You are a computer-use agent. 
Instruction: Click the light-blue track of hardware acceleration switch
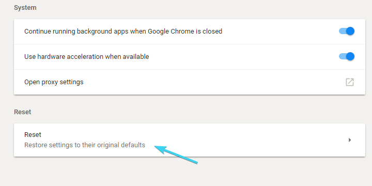click(342, 56)
